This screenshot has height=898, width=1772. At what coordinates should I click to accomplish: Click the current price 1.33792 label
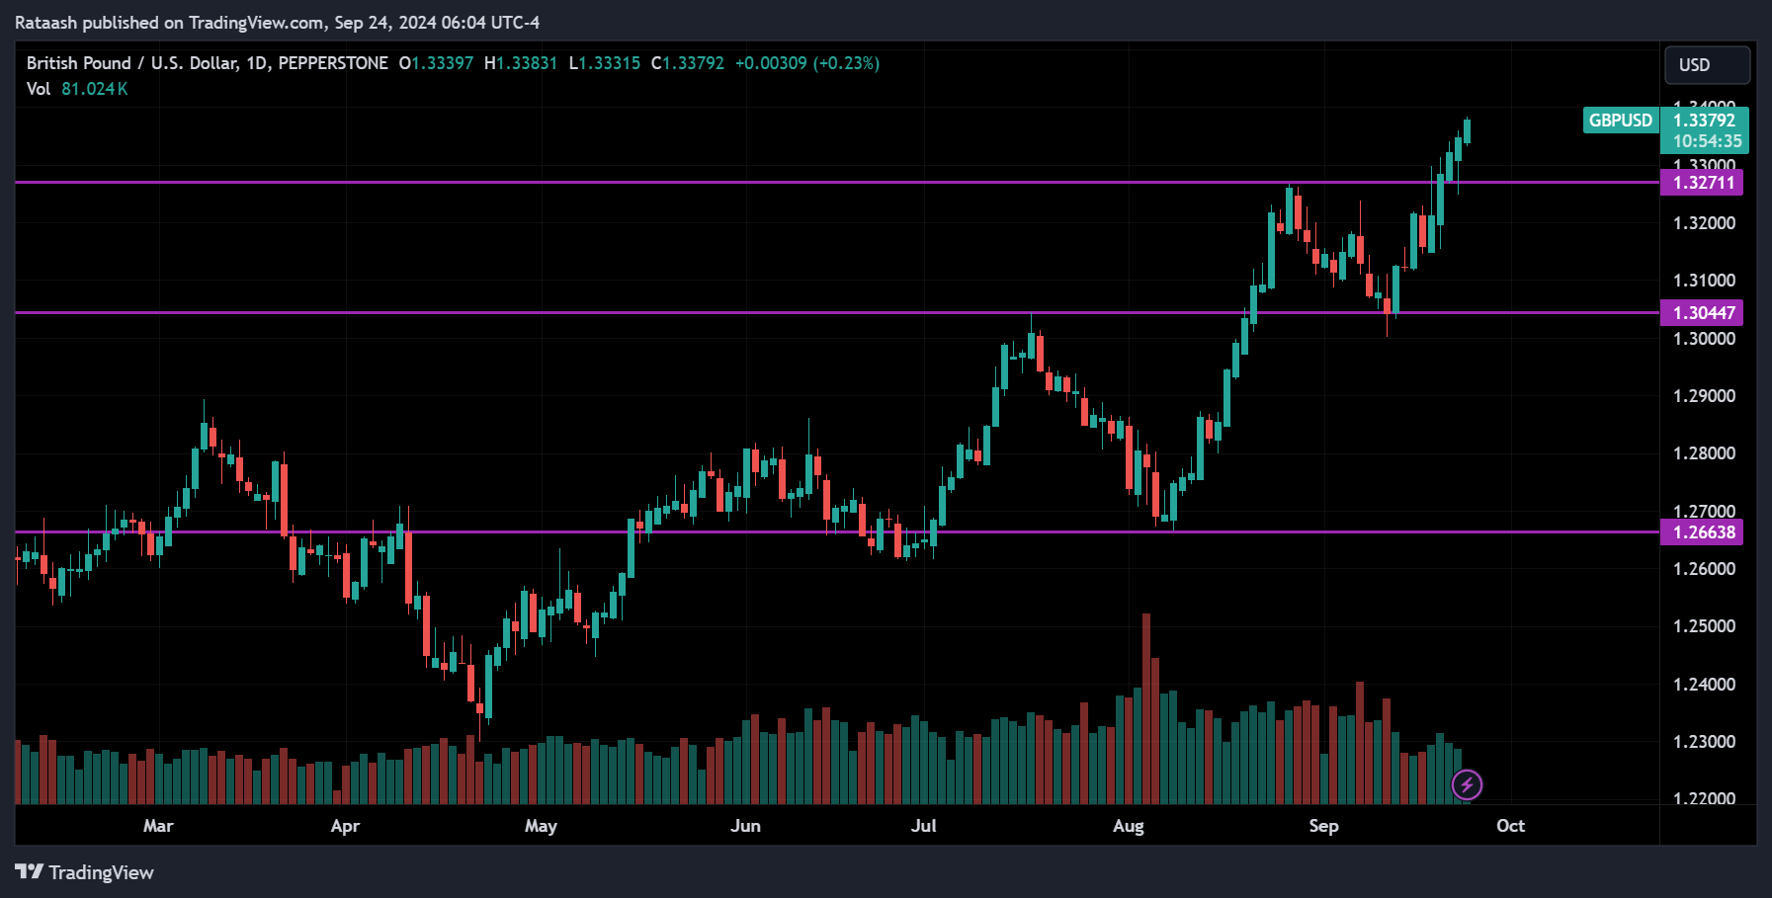1704,121
